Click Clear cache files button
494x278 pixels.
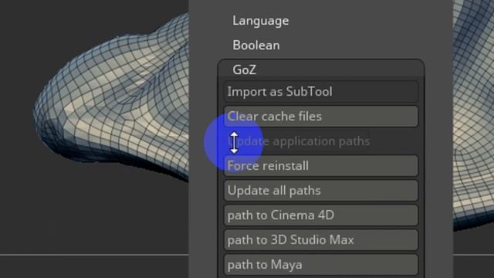click(321, 117)
